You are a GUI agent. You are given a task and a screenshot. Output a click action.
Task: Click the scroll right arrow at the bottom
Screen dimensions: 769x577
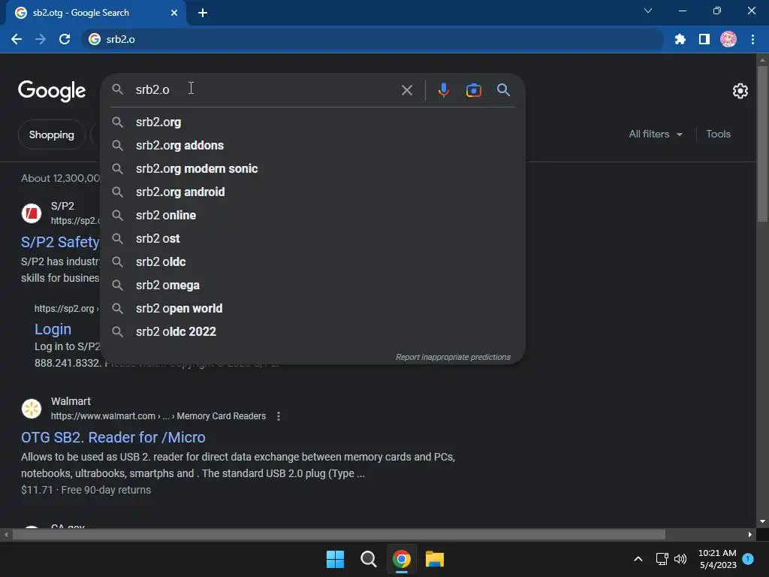click(x=750, y=534)
